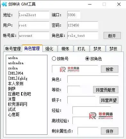
Task: Click the 经验 experience input field
Action: pyautogui.click(x=91, y=110)
